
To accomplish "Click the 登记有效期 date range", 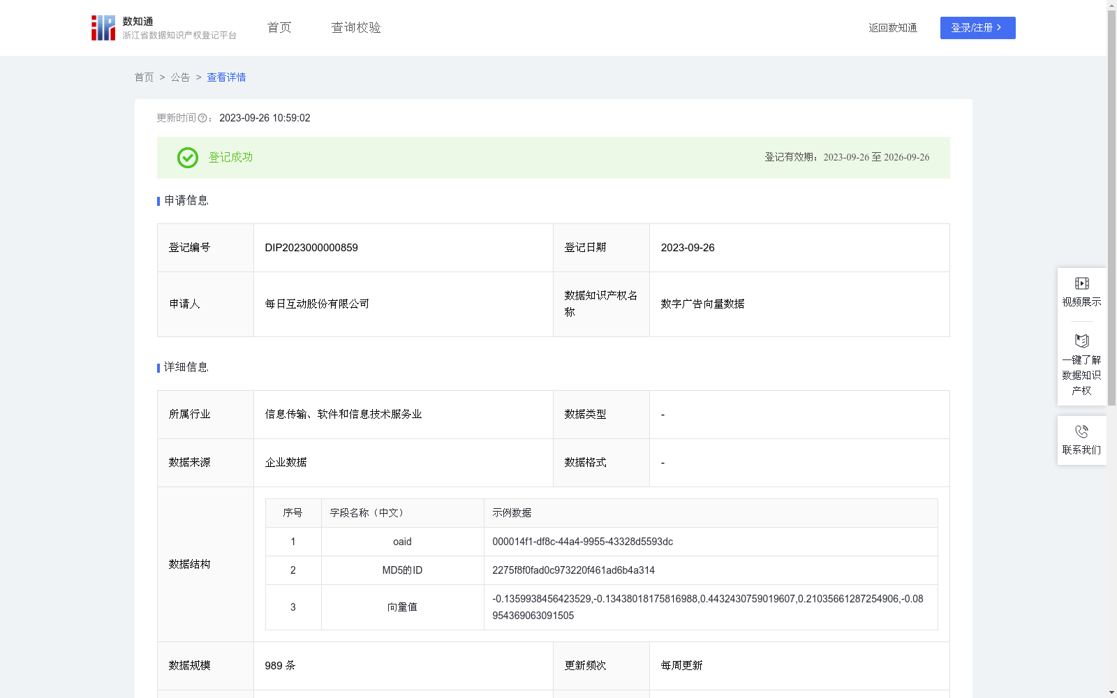I will [x=876, y=157].
